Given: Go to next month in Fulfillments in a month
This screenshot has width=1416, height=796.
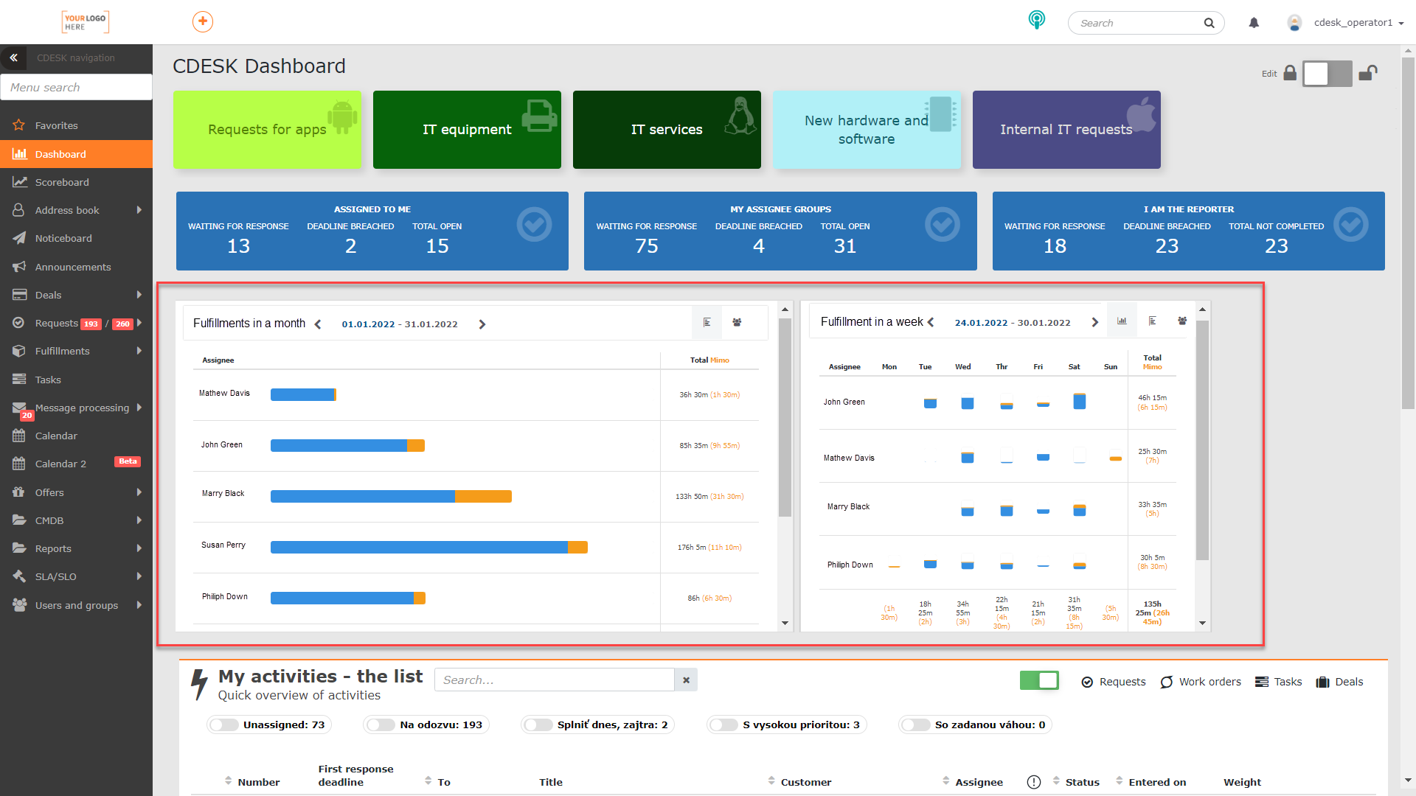Looking at the screenshot, I should [482, 324].
